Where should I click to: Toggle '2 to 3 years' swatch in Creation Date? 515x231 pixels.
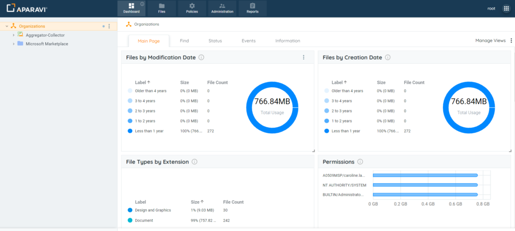tap(326, 111)
